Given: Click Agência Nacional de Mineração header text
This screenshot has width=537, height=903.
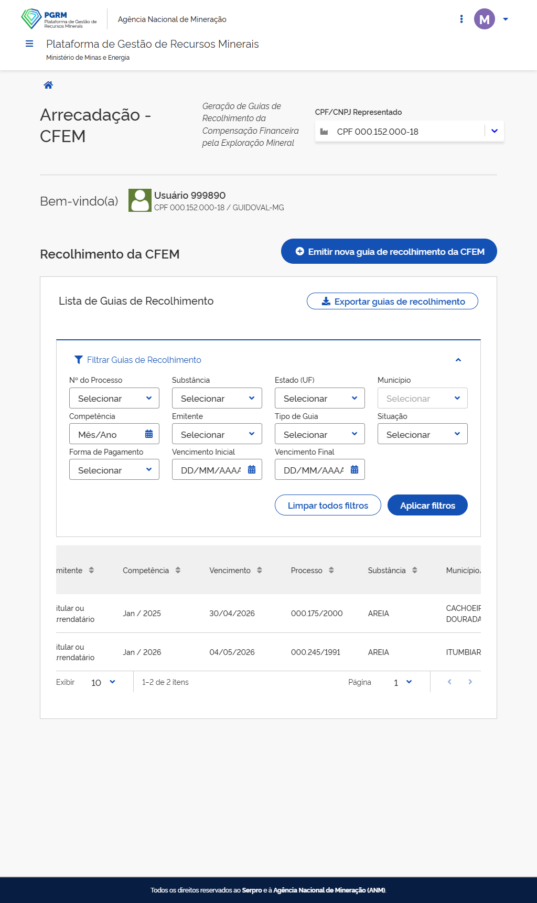Looking at the screenshot, I should [x=172, y=19].
